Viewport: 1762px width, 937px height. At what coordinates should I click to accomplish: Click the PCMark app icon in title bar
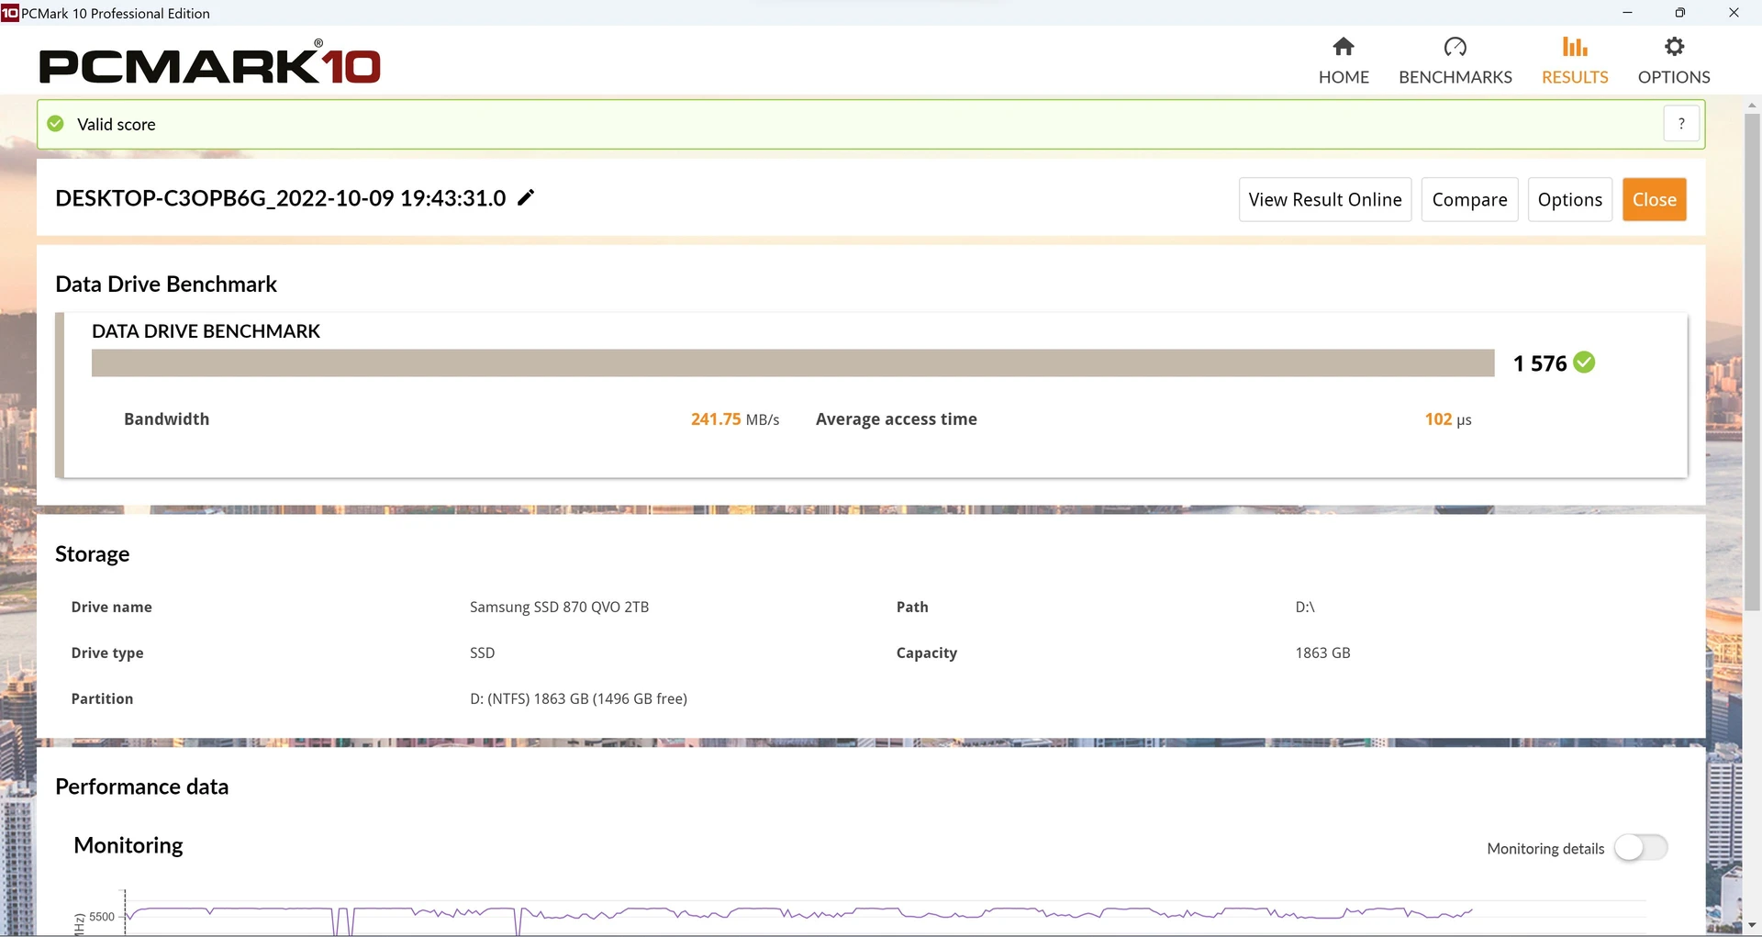[10, 13]
